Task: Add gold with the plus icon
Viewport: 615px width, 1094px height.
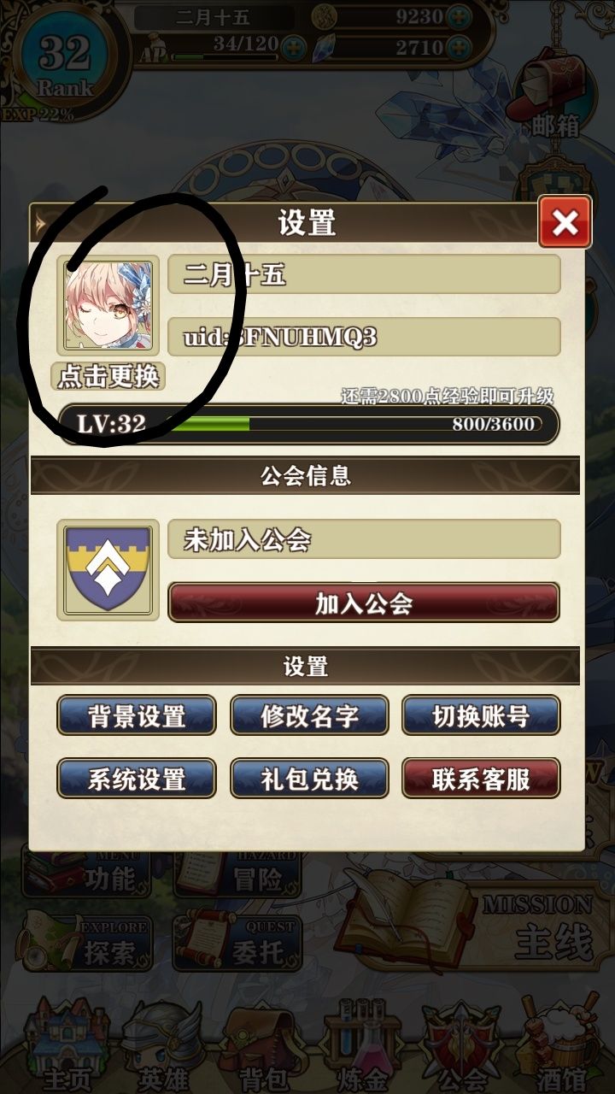Action: pos(459,16)
